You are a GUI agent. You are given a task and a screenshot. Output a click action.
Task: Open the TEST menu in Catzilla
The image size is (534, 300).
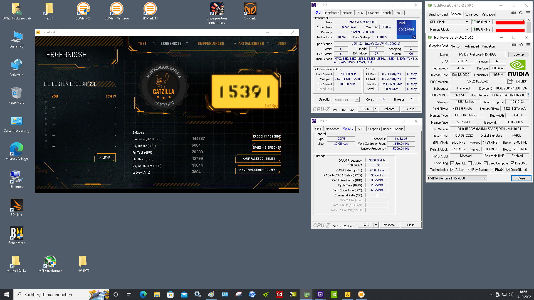(142, 44)
